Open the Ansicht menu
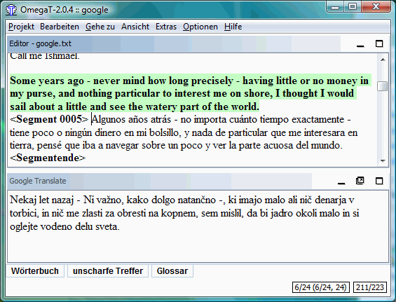This screenshot has width=396, height=302. click(x=135, y=27)
